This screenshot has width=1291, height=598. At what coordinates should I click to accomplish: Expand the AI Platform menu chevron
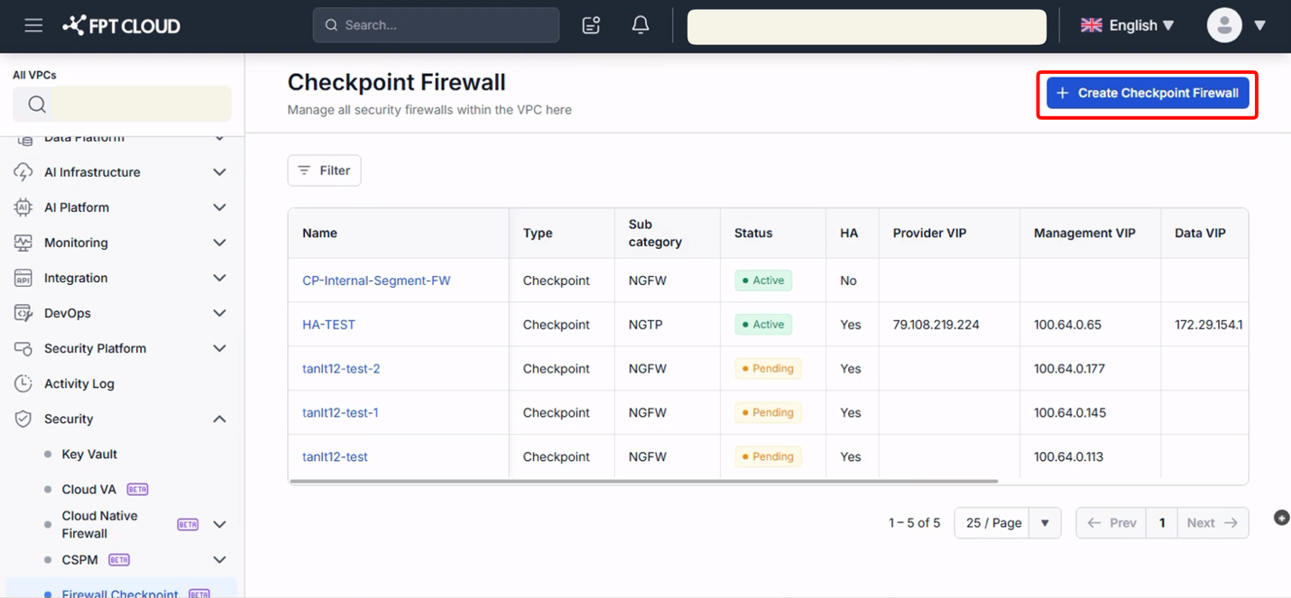coord(219,207)
